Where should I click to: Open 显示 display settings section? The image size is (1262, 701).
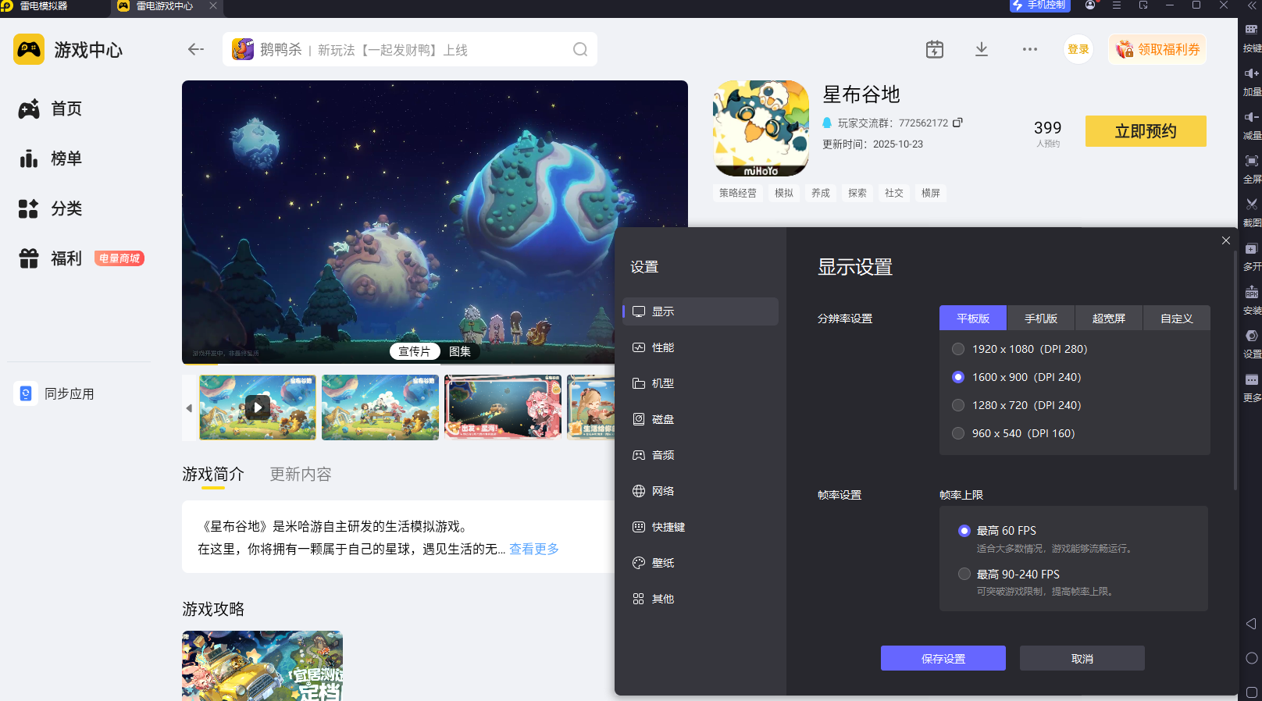[x=701, y=311]
